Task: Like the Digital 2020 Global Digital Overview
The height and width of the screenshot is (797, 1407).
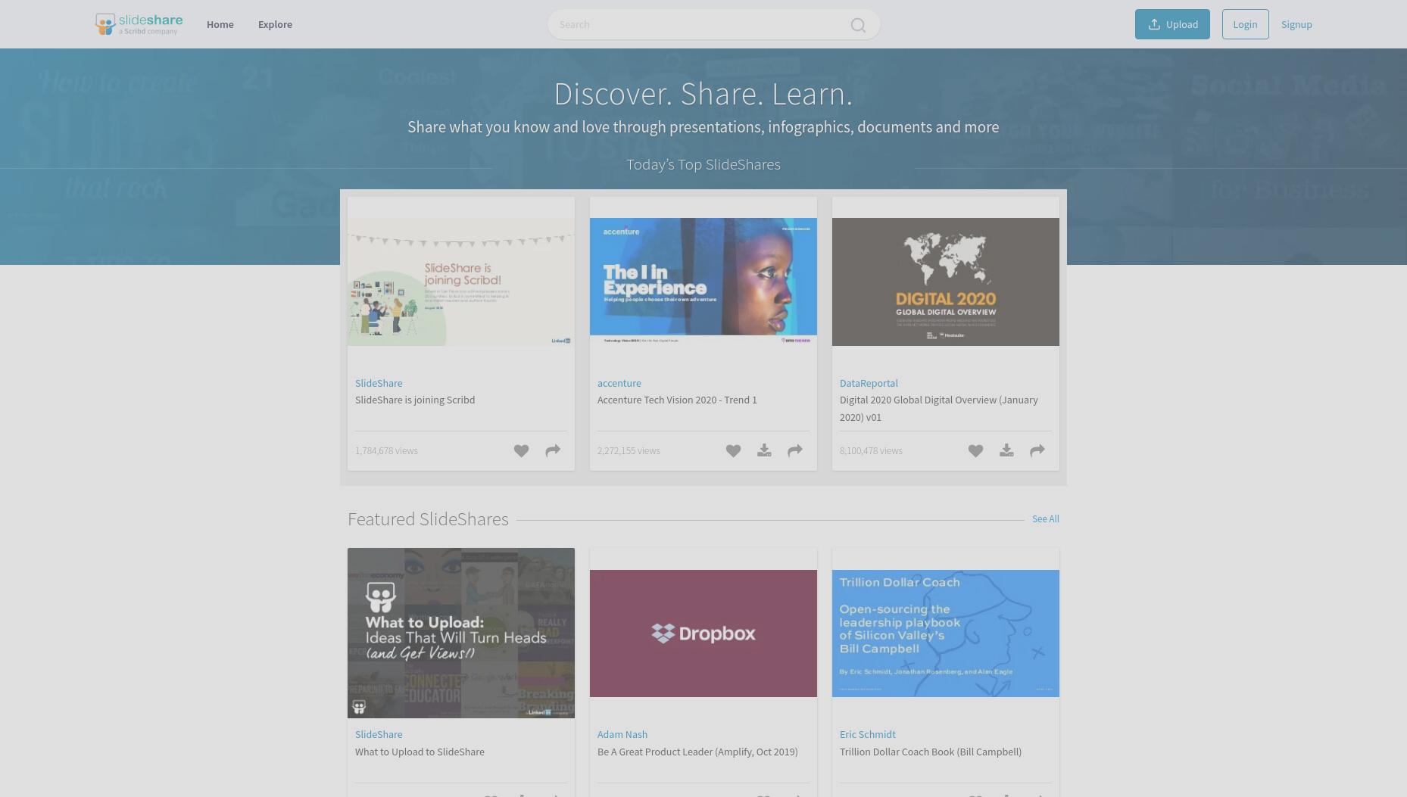Action: tap(975, 450)
